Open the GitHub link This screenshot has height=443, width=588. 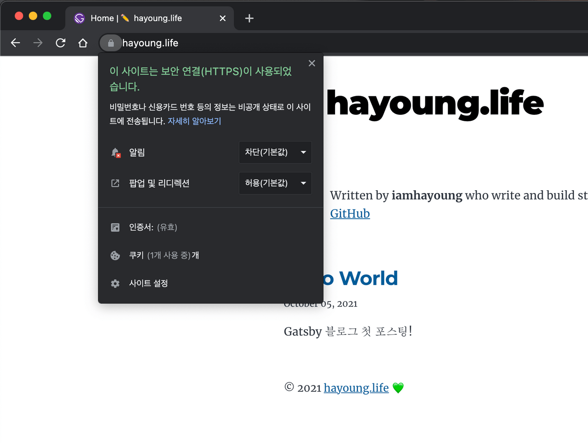[350, 213]
